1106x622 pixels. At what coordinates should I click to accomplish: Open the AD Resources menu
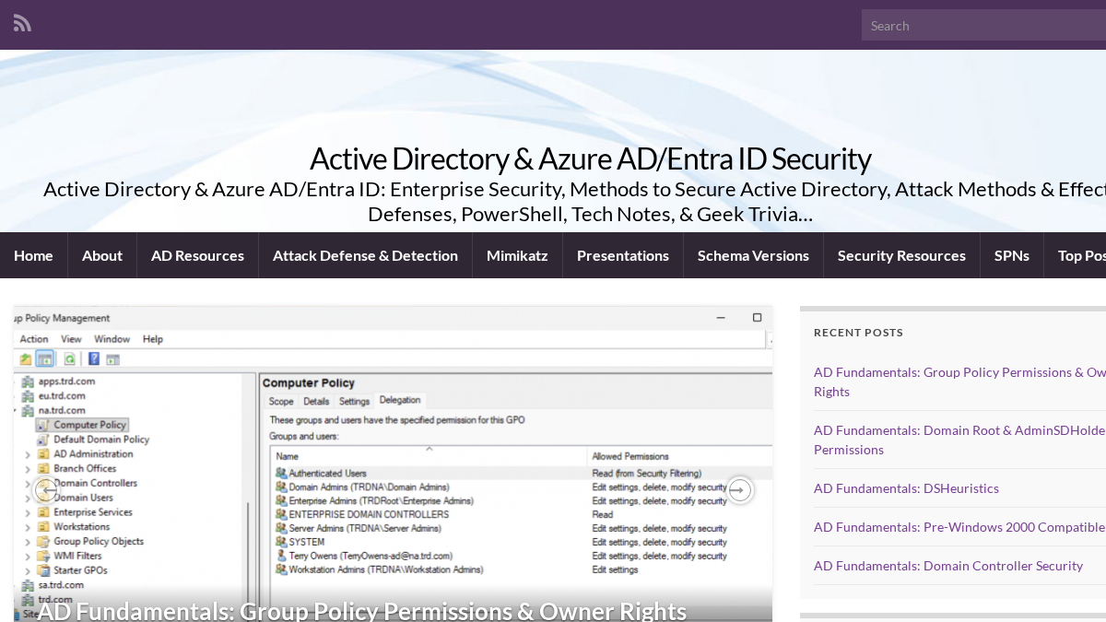tap(197, 255)
